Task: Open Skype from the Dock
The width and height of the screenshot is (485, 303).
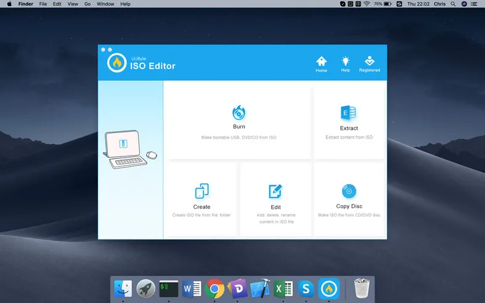Action: coord(306,289)
